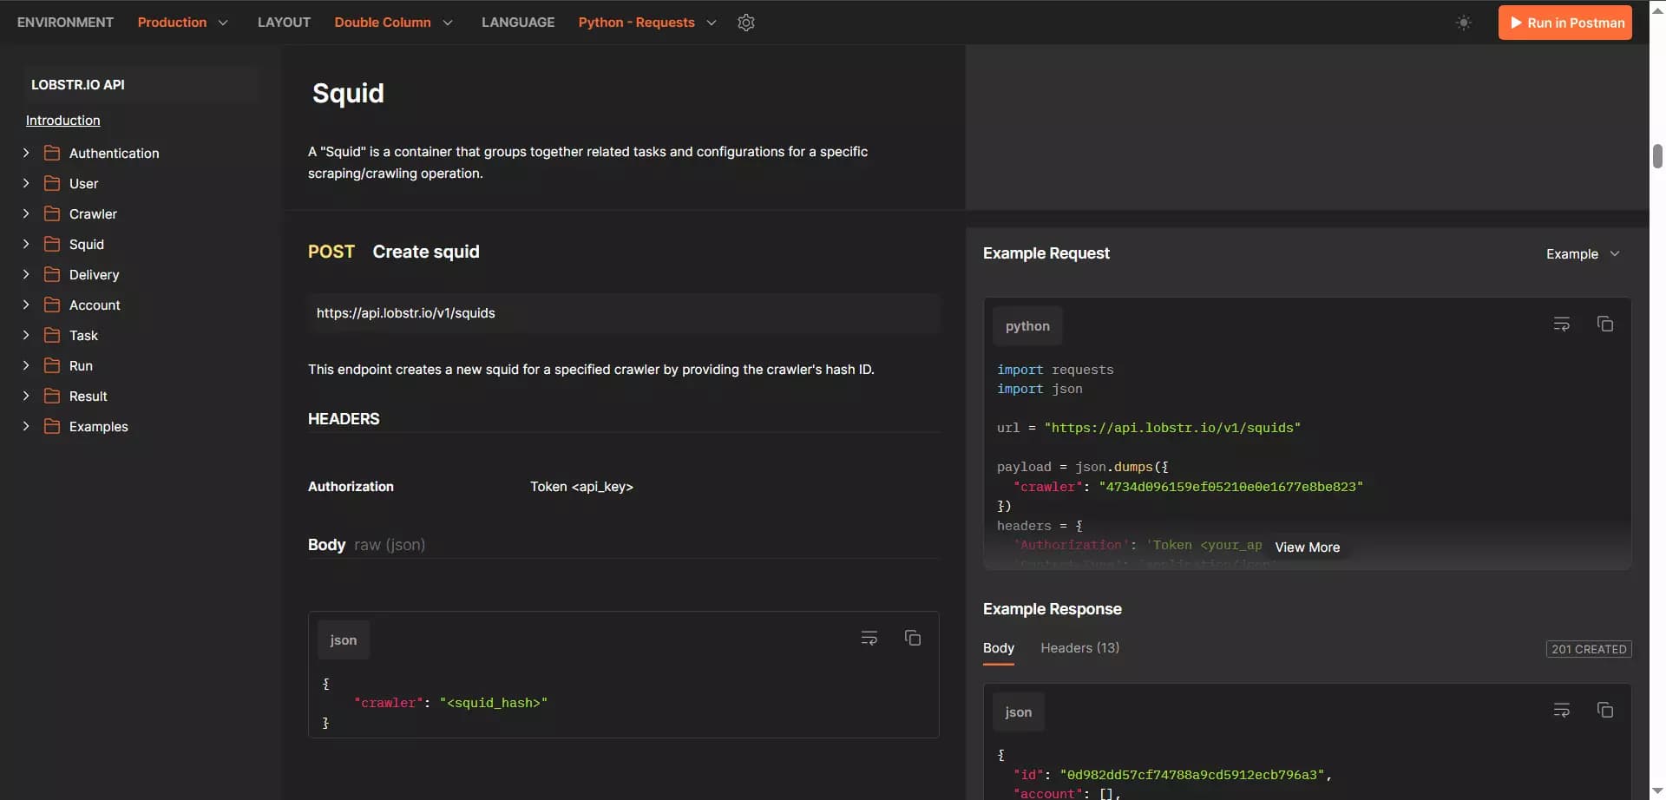Click the scrollbar down arrow

[x=1657, y=791]
